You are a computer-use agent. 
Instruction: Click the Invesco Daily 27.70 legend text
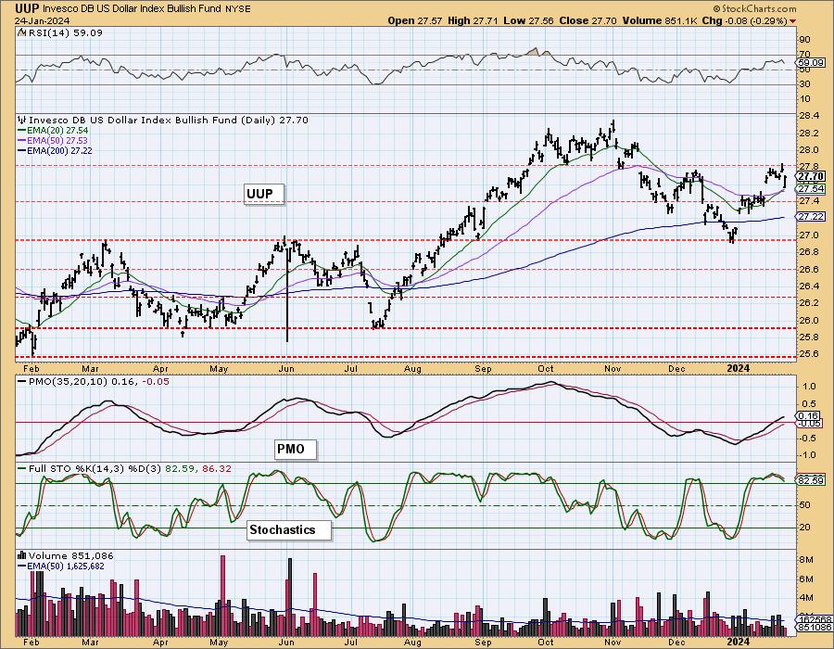tap(168, 121)
